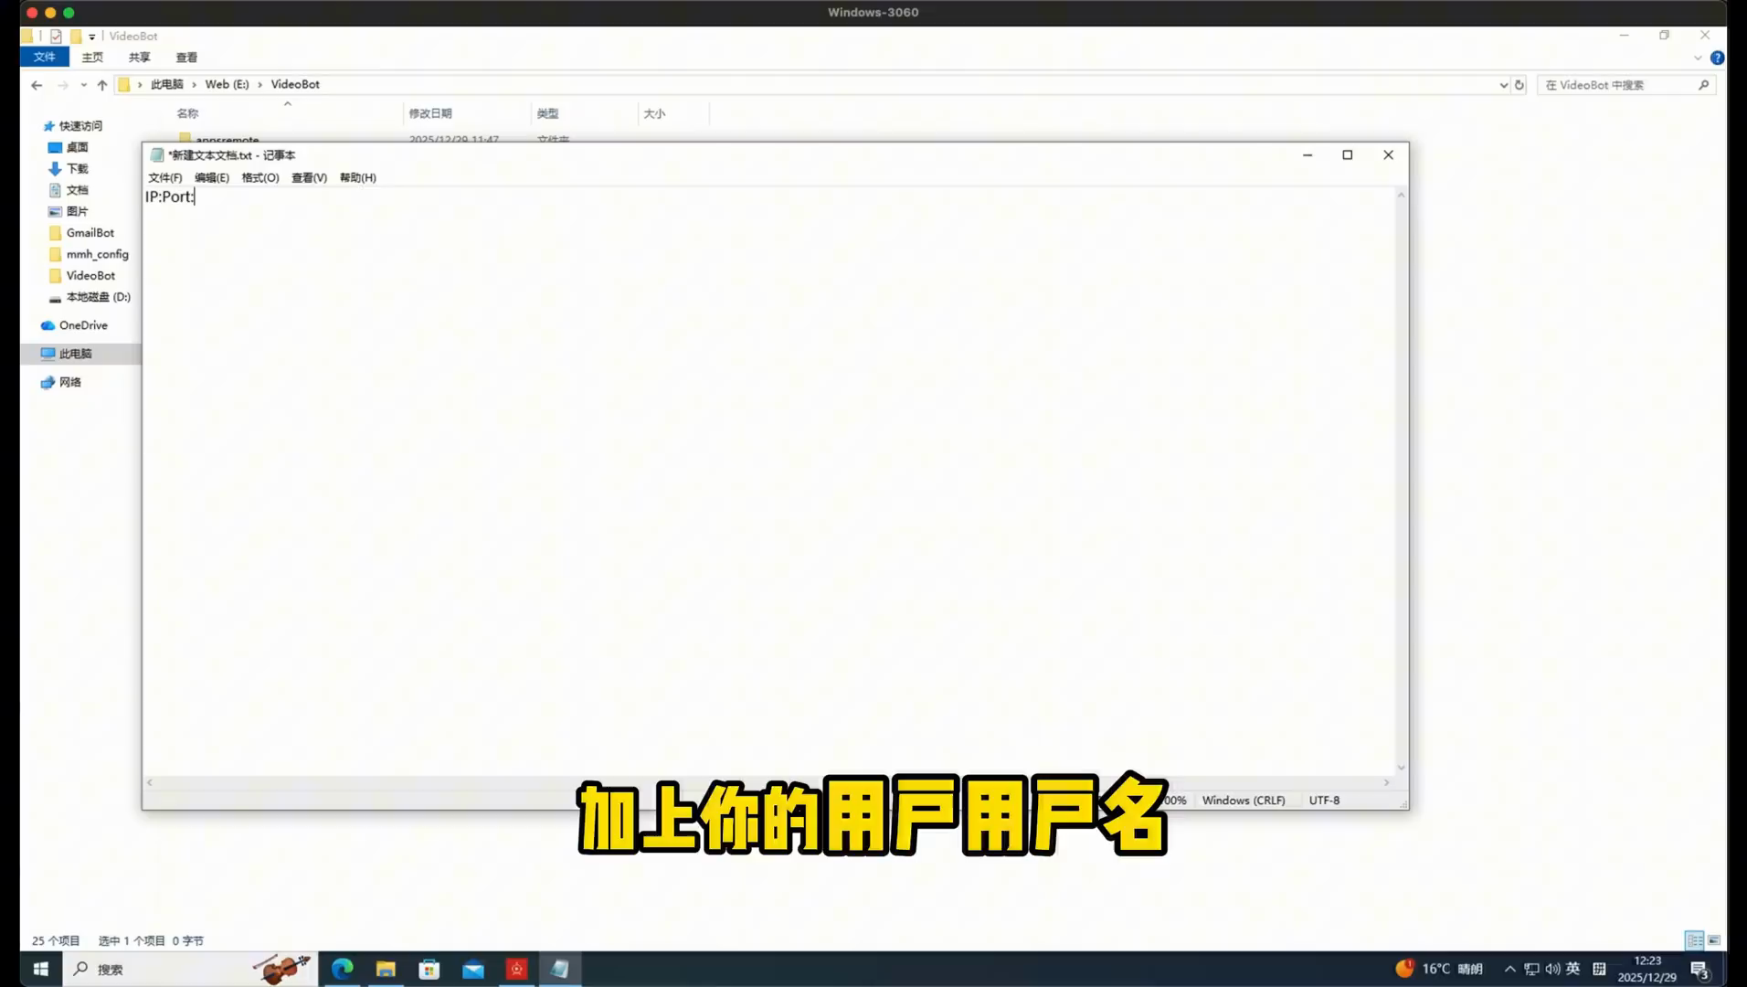Close the Notepad window

tap(1388, 155)
